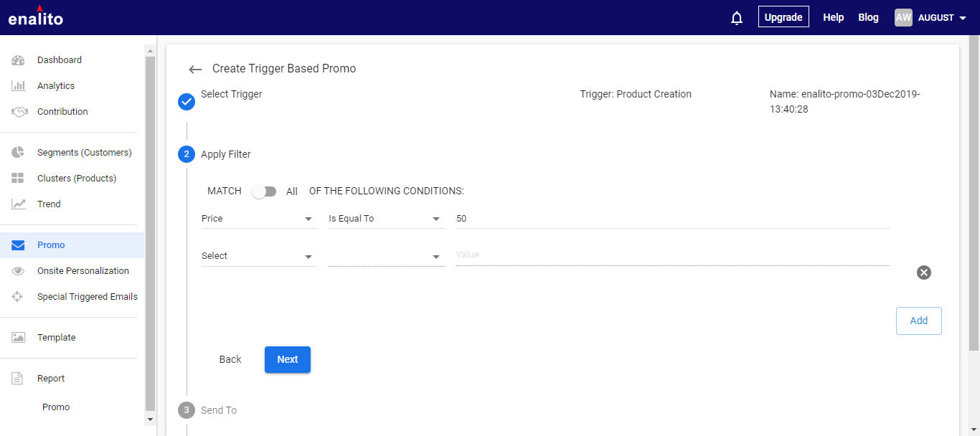The height and width of the screenshot is (436, 980).
Task: Click the Add condition button
Action: tap(918, 321)
